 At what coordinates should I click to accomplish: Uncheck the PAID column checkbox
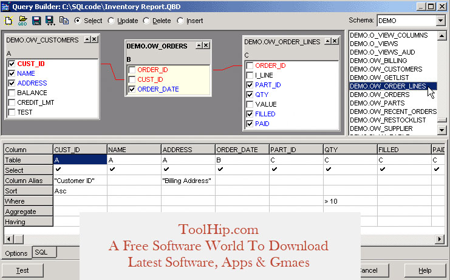250,124
